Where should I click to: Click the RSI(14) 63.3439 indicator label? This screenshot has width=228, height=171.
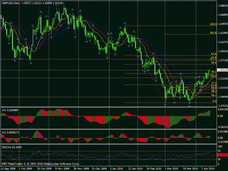click(12, 147)
